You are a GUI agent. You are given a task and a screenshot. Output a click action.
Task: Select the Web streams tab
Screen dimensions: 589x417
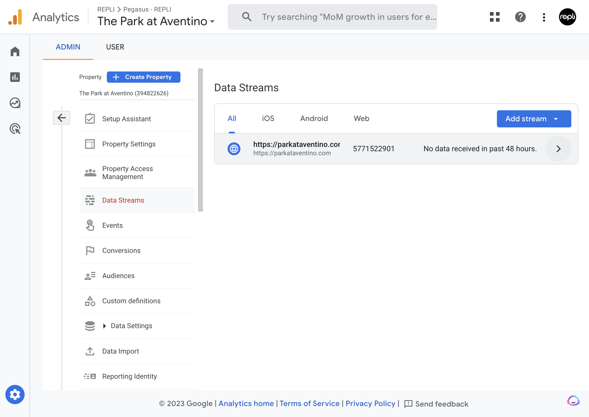[361, 119]
